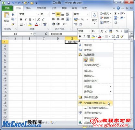Click the ribbon font color red A
Viewport: 135px width, 130px height.
click(x=36, y=24)
